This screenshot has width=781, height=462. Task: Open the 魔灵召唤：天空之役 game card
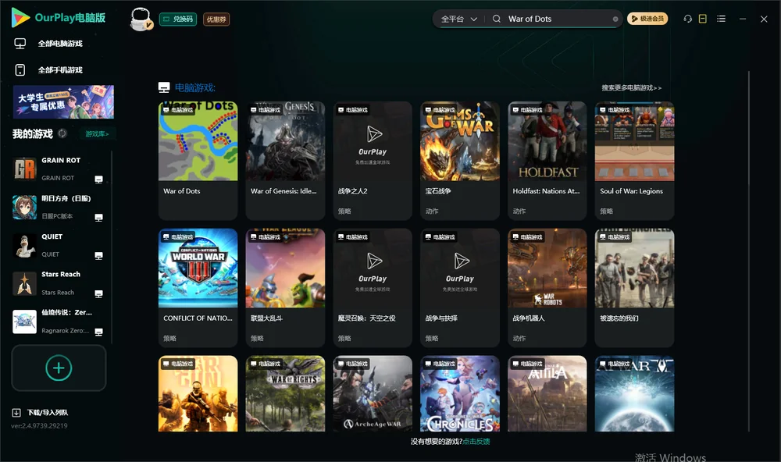coord(373,288)
